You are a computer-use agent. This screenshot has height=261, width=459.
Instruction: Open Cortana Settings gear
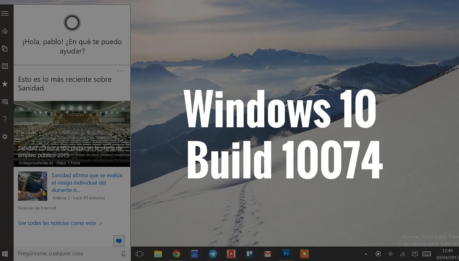pyautogui.click(x=5, y=137)
